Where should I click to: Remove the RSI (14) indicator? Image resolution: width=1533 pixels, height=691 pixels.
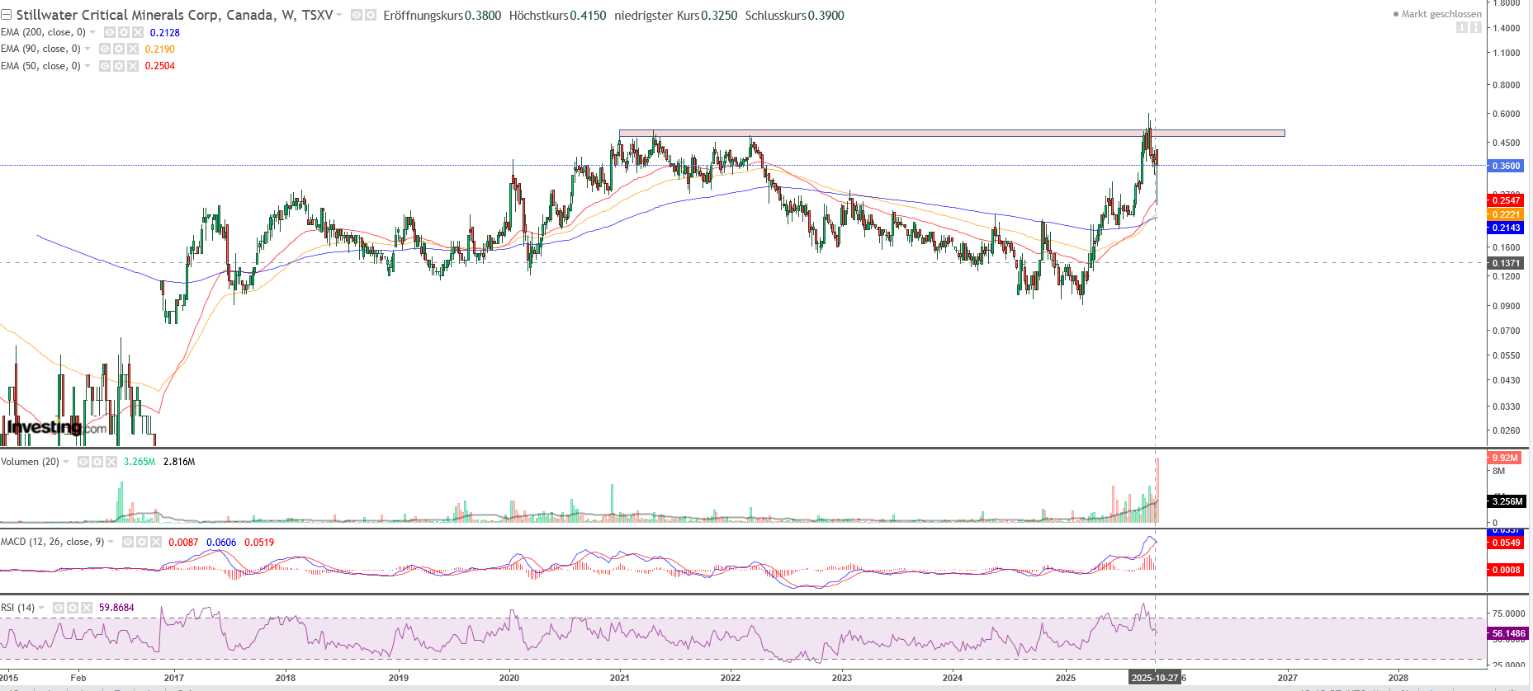87,608
